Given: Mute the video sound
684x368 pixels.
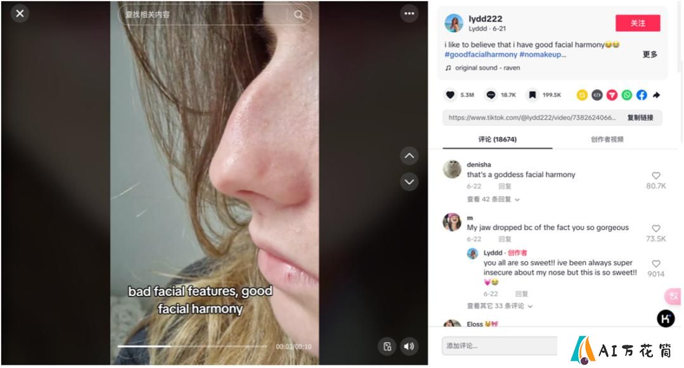Looking at the screenshot, I should point(409,347).
